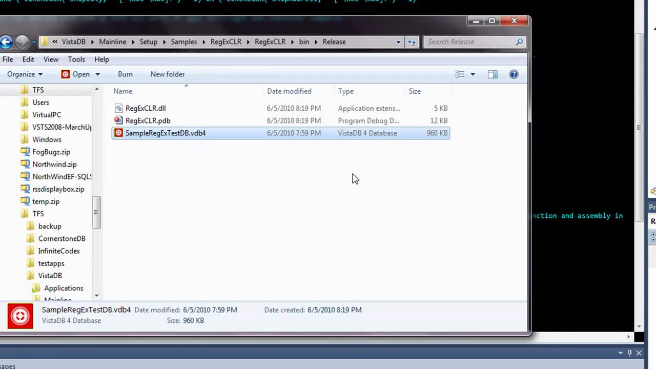
Task: Click the 960 KB size cell
Action: pyautogui.click(x=437, y=133)
